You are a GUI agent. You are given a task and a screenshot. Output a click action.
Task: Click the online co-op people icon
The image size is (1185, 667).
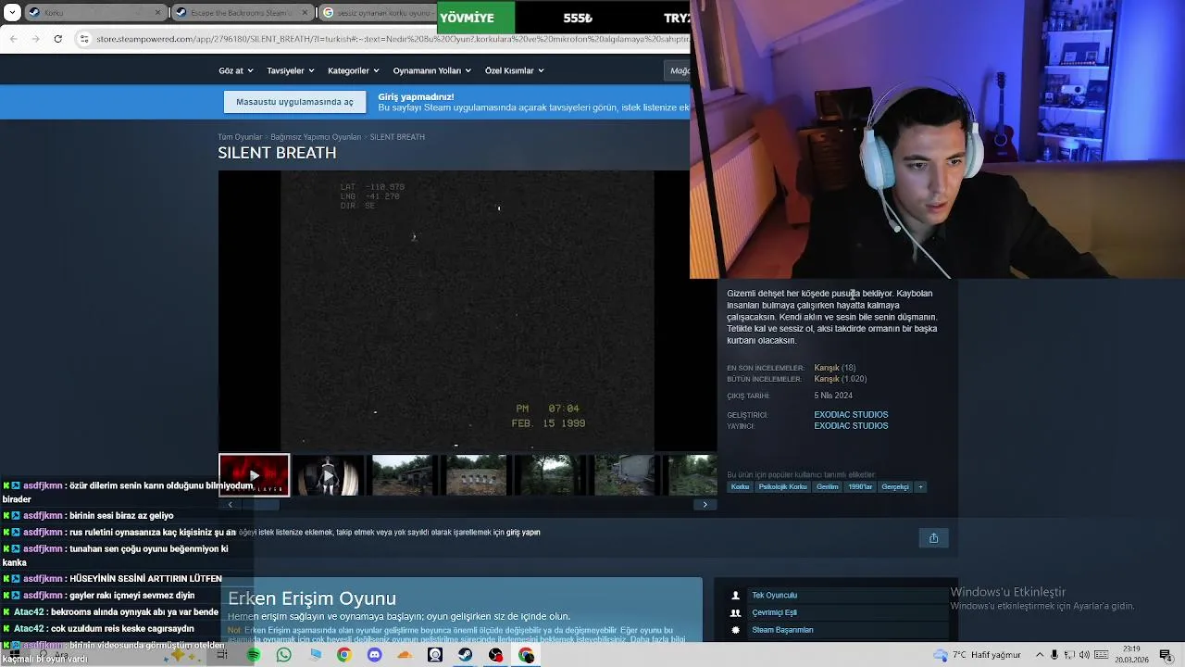(x=736, y=612)
